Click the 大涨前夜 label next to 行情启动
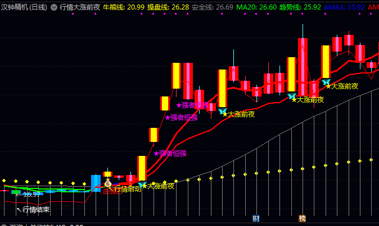379x226 pixels. (x=159, y=186)
